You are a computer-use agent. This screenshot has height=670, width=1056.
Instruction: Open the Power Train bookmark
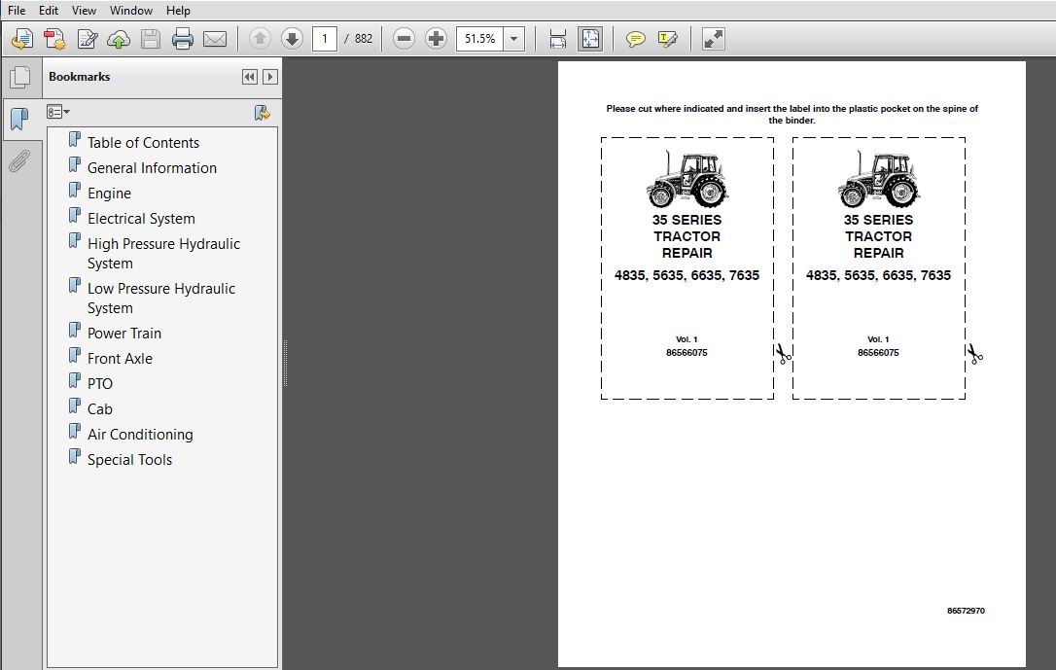click(x=124, y=334)
